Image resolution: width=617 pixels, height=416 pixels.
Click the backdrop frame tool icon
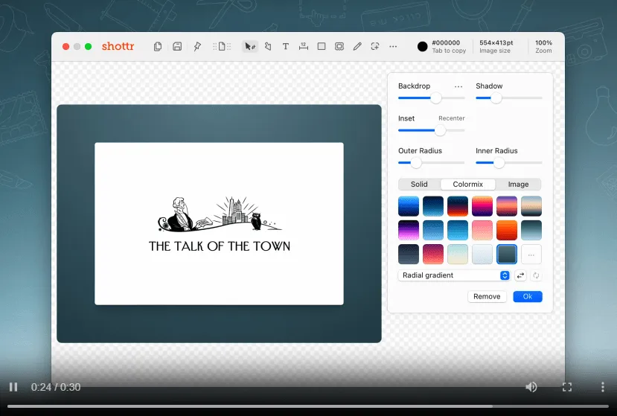(339, 46)
